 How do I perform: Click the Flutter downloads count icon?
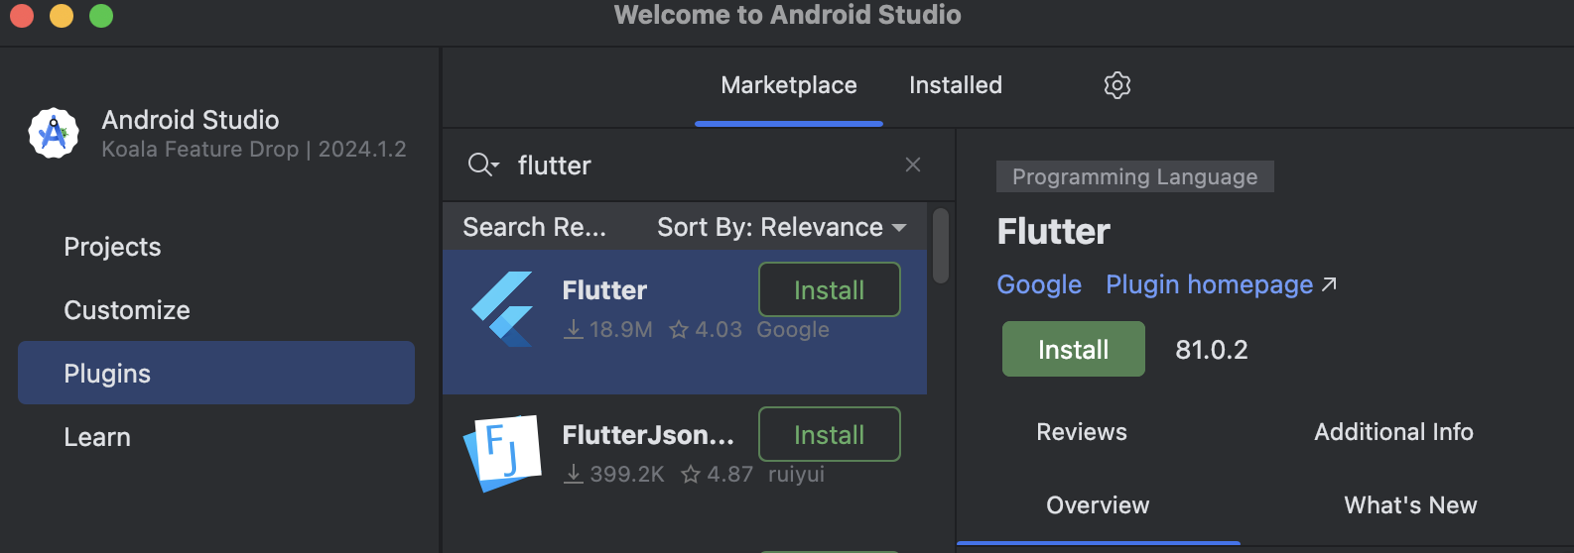tap(574, 330)
